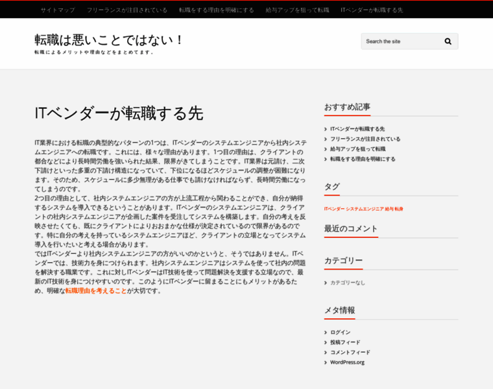
Task: Select the システムエンジニア tag
Action: (x=364, y=209)
